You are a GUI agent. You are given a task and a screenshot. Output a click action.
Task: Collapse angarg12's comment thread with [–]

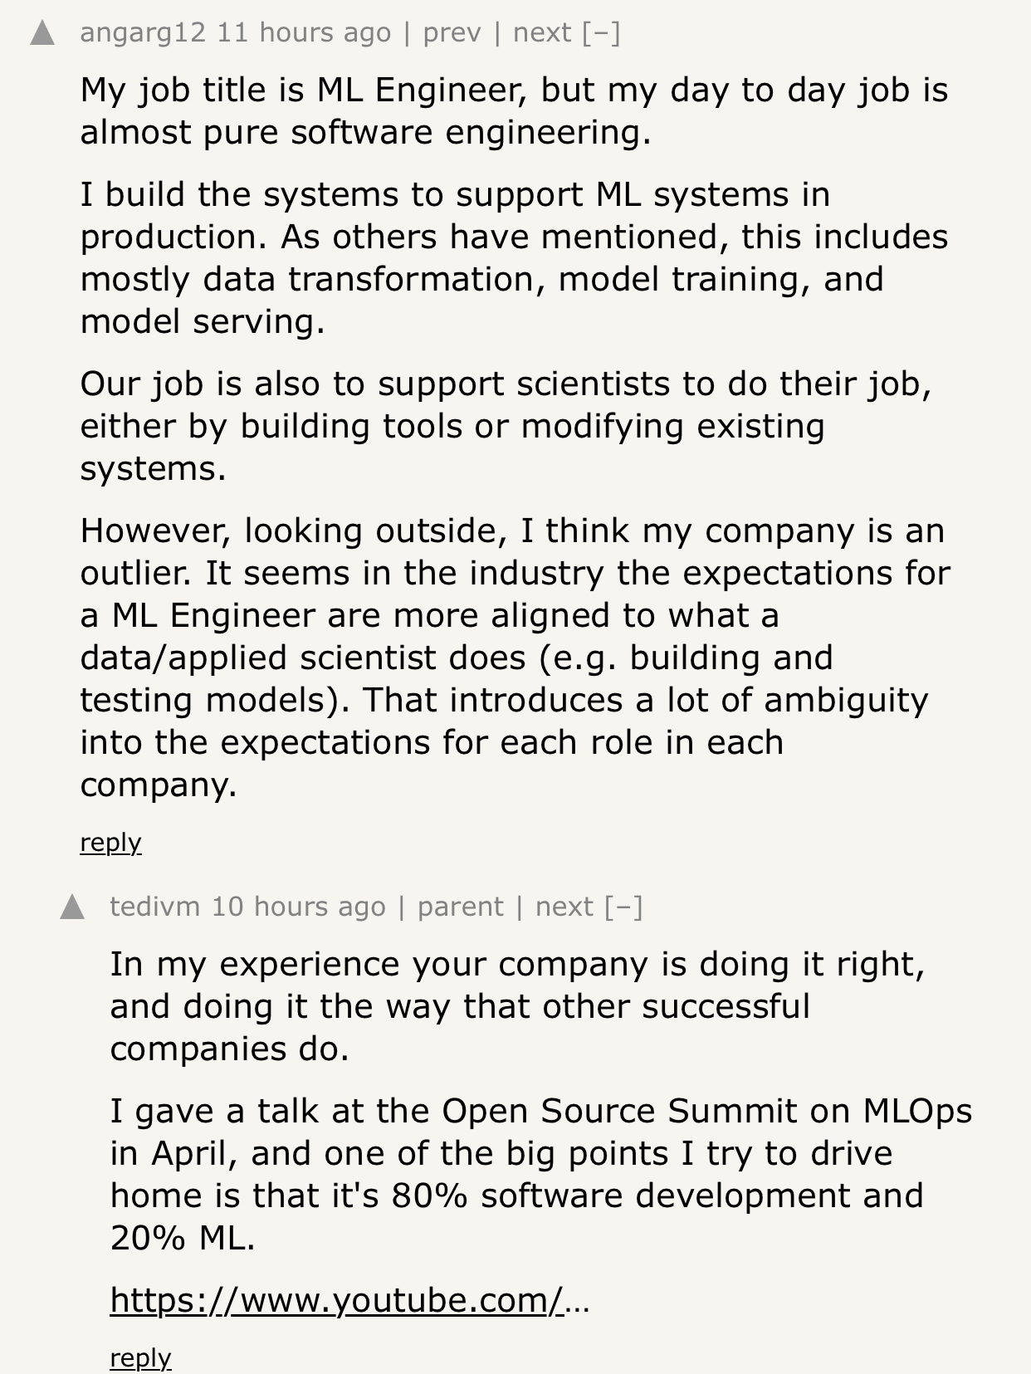601,33
